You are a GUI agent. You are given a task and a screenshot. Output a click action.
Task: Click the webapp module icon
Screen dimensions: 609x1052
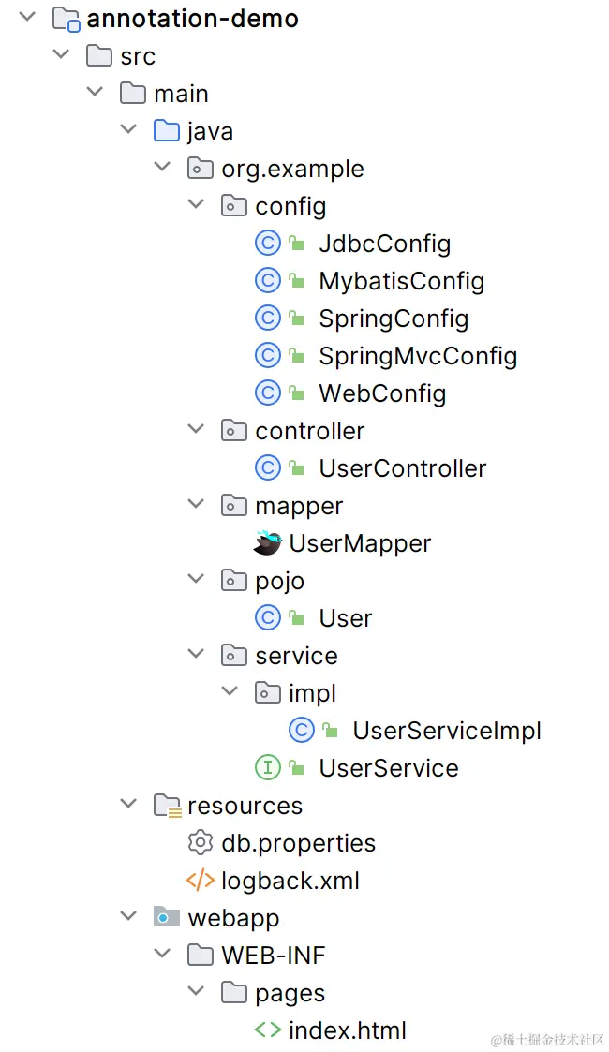pos(165,918)
